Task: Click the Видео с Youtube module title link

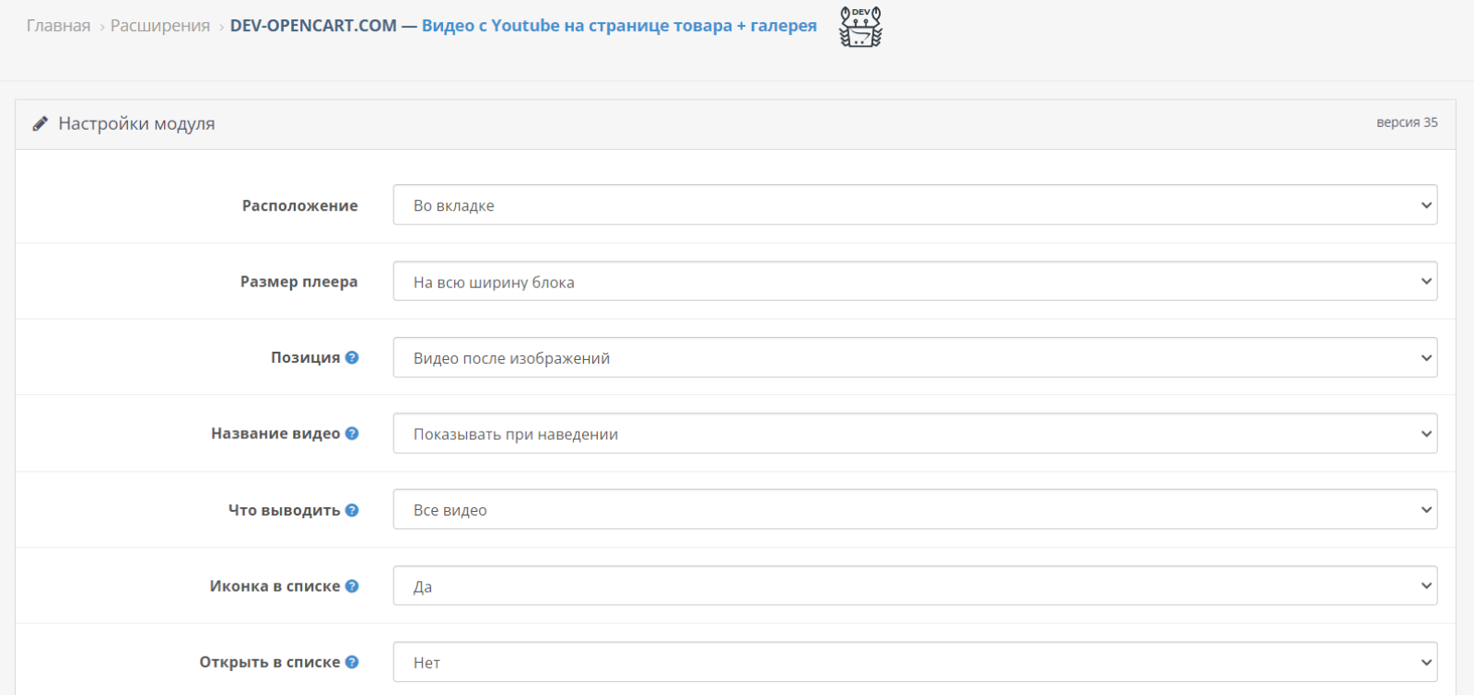Action: tap(619, 26)
